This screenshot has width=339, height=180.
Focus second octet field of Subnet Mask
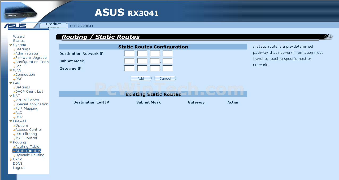[x=142, y=61]
